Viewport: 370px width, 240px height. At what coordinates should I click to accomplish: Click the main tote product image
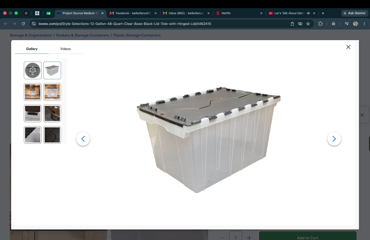coord(209,139)
